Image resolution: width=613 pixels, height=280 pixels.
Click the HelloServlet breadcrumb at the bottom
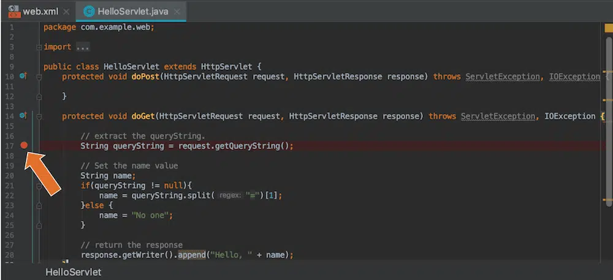pyautogui.click(x=74, y=272)
